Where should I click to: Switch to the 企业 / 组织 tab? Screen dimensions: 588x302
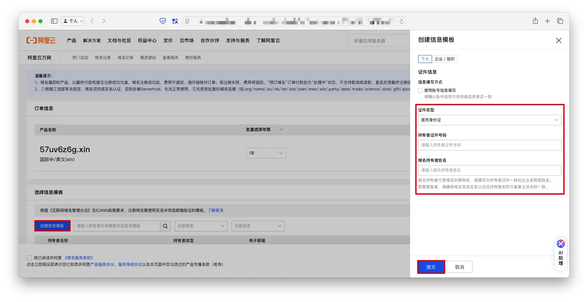[444, 59]
